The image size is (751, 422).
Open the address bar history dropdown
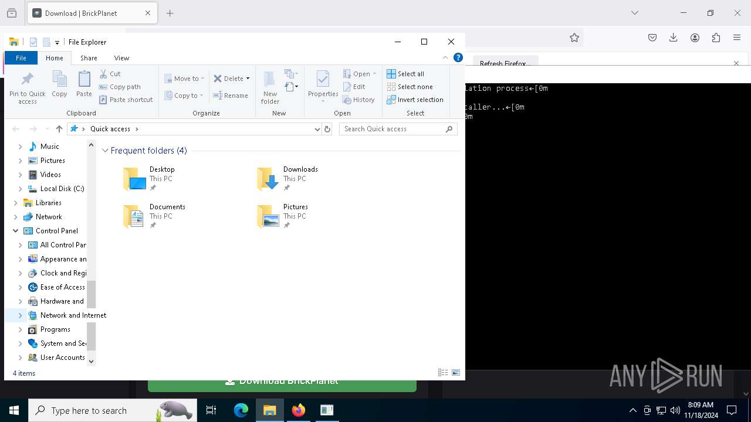317,129
